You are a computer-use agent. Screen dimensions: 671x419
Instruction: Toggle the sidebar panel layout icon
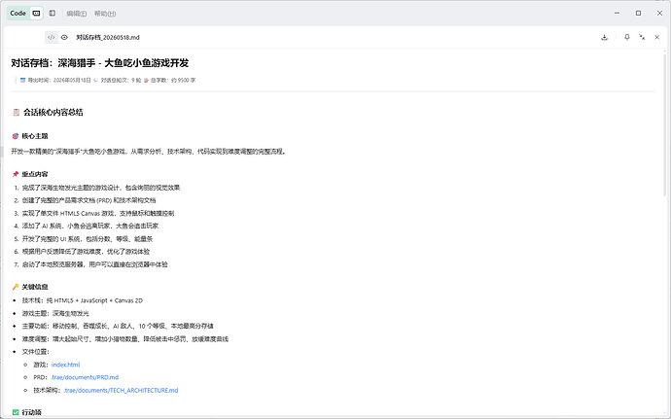pyautogui.click(x=53, y=14)
